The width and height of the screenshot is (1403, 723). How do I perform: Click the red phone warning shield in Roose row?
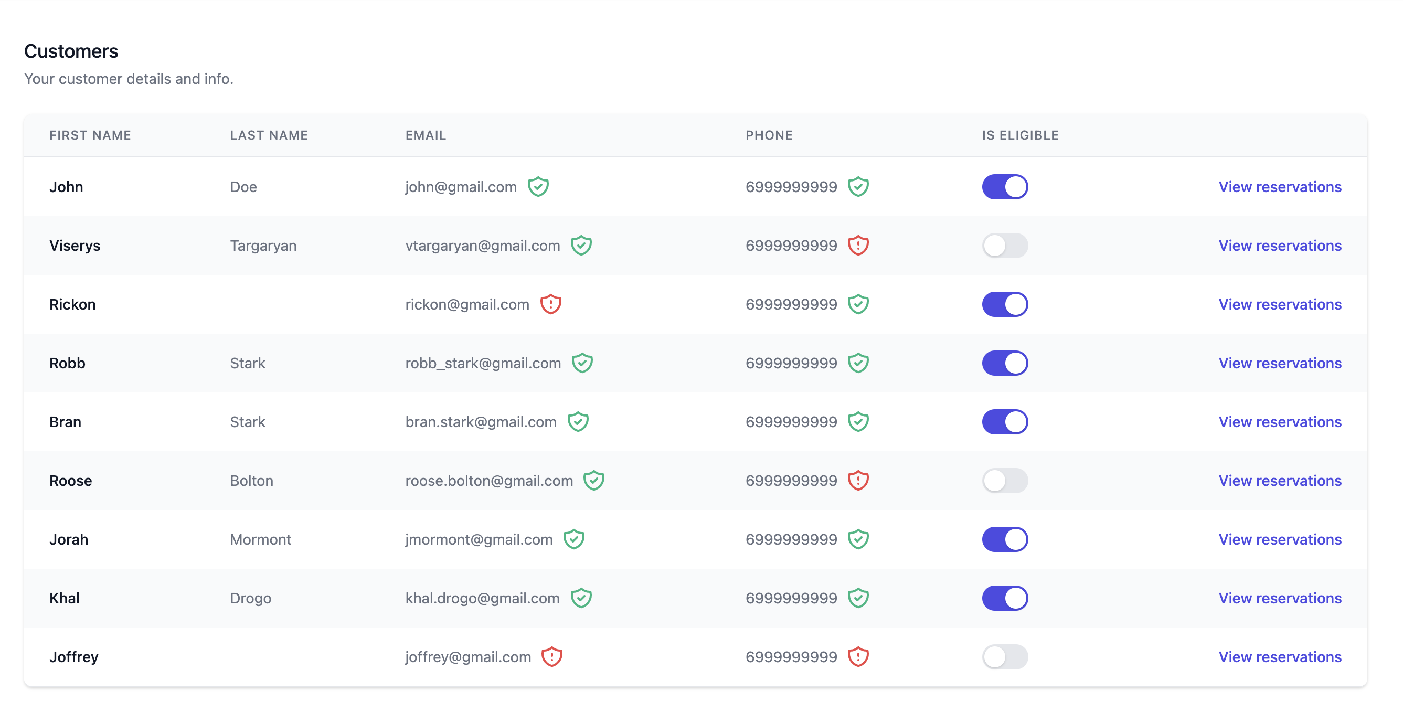tap(858, 481)
